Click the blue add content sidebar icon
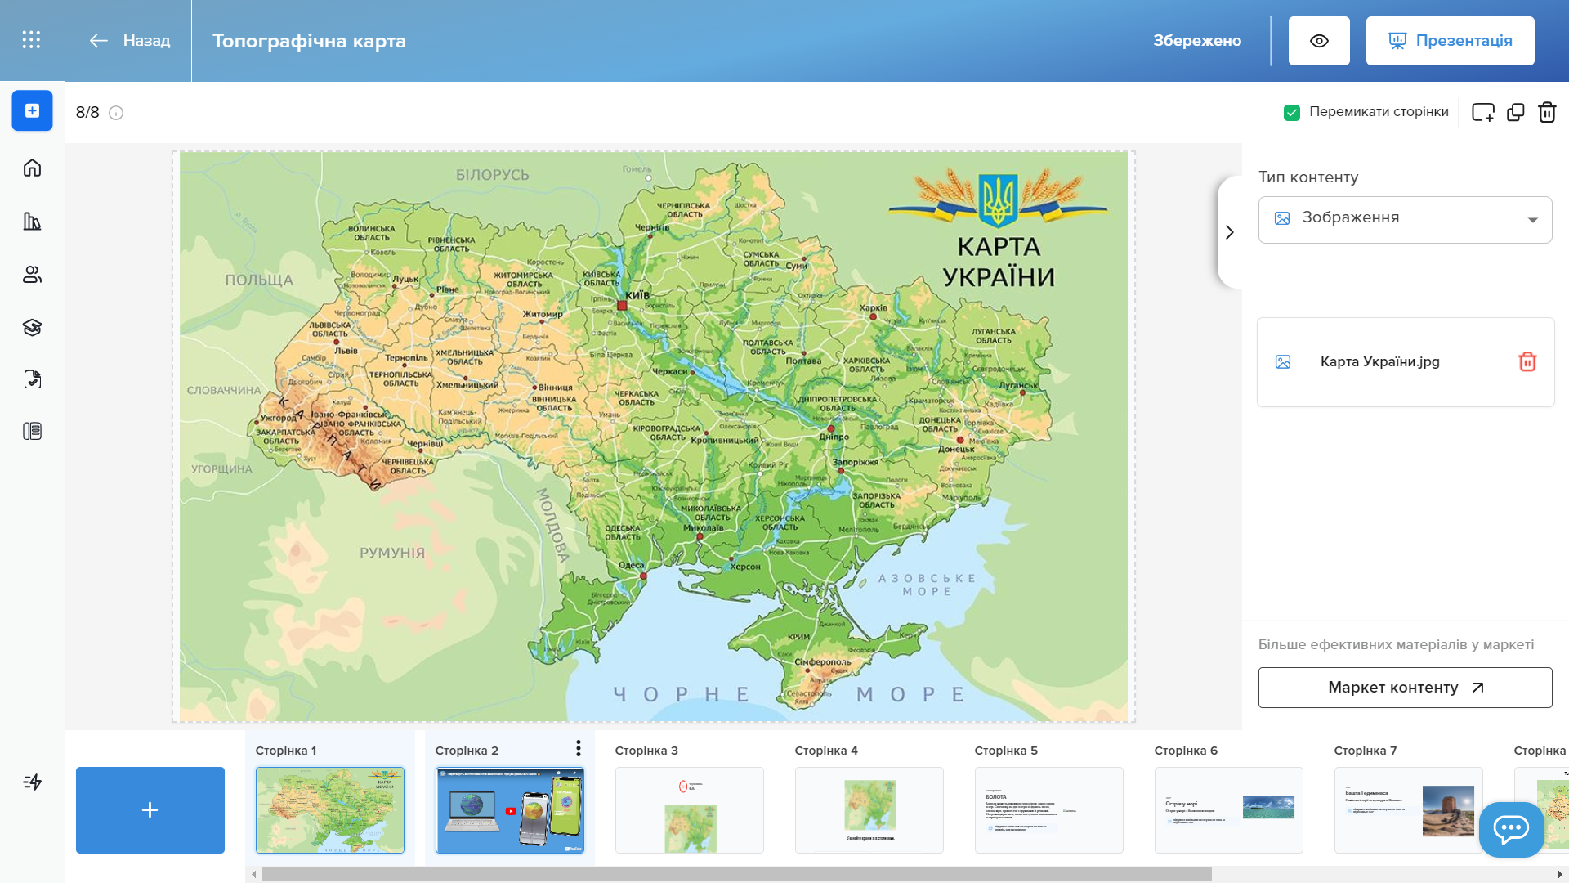 pos(32,110)
